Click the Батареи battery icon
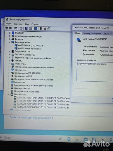The image size is (113, 151). [x=13, y=39]
